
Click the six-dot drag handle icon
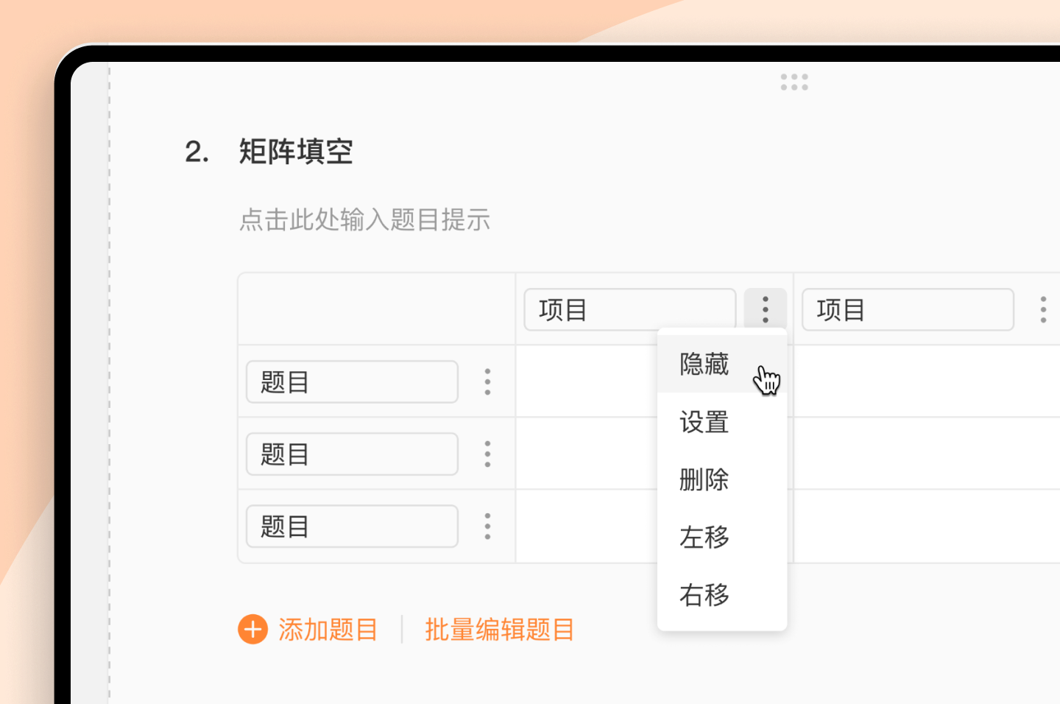tap(794, 82)
